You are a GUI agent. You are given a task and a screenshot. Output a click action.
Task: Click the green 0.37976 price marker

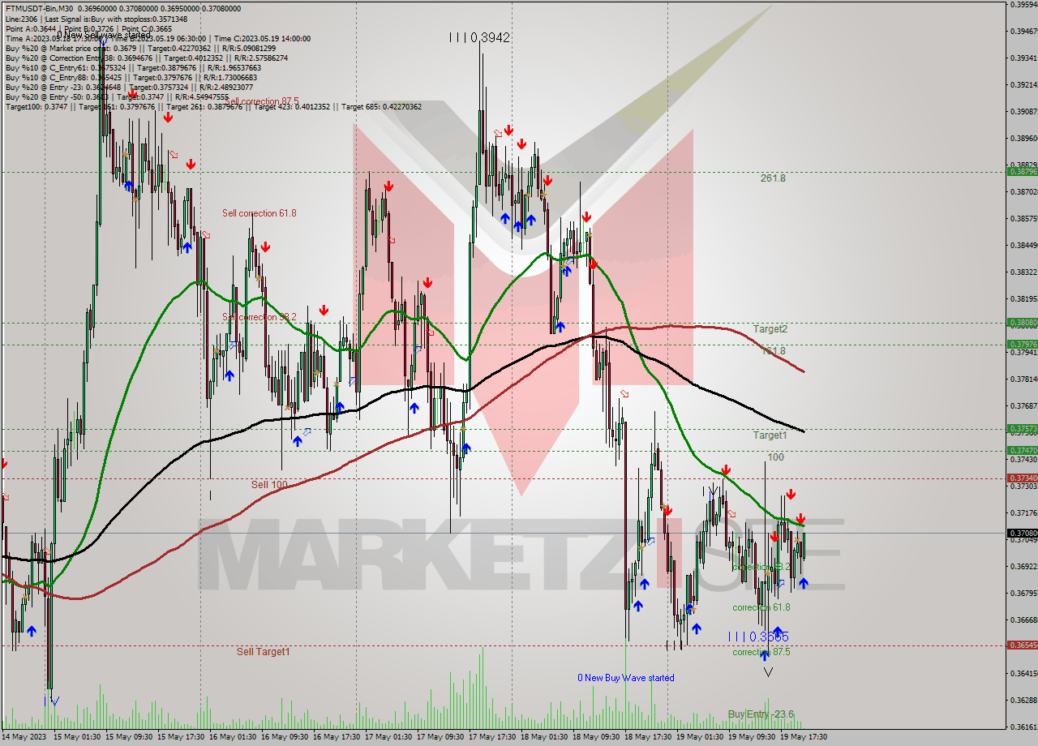point(1022,344)
